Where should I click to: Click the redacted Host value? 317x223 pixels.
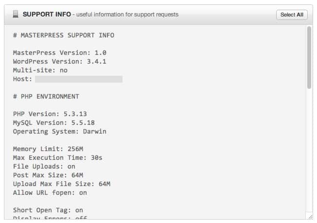[x=79, y=79]
